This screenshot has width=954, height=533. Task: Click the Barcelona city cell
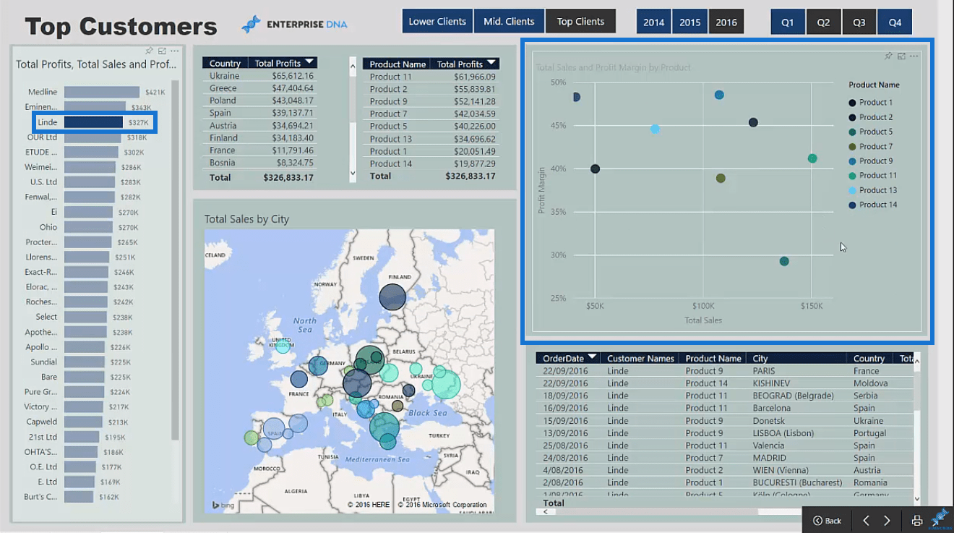[x=770, y=408]
